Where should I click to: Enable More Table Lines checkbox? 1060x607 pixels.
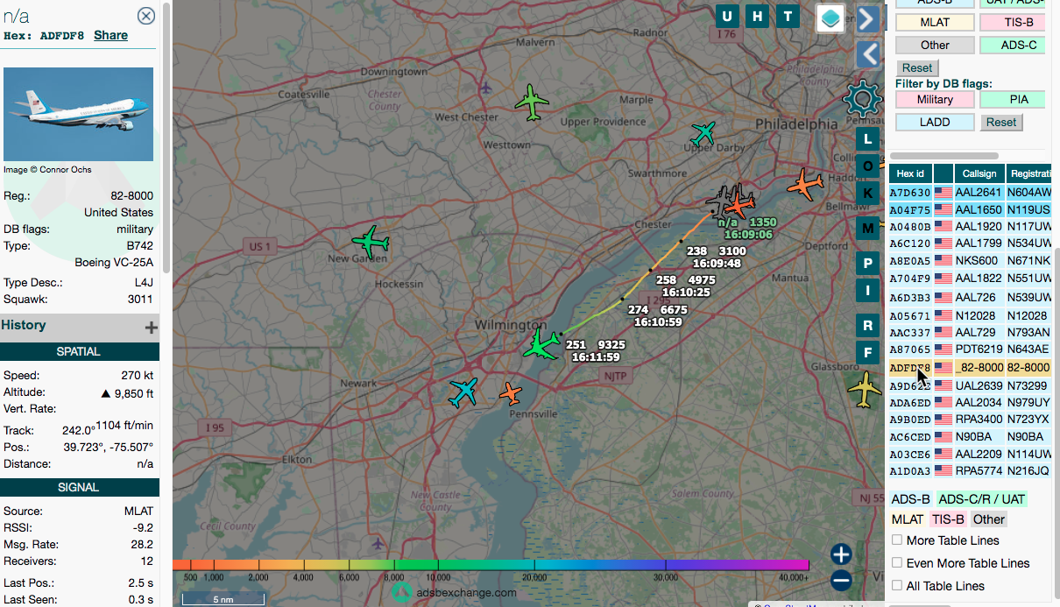pos(896,540)
